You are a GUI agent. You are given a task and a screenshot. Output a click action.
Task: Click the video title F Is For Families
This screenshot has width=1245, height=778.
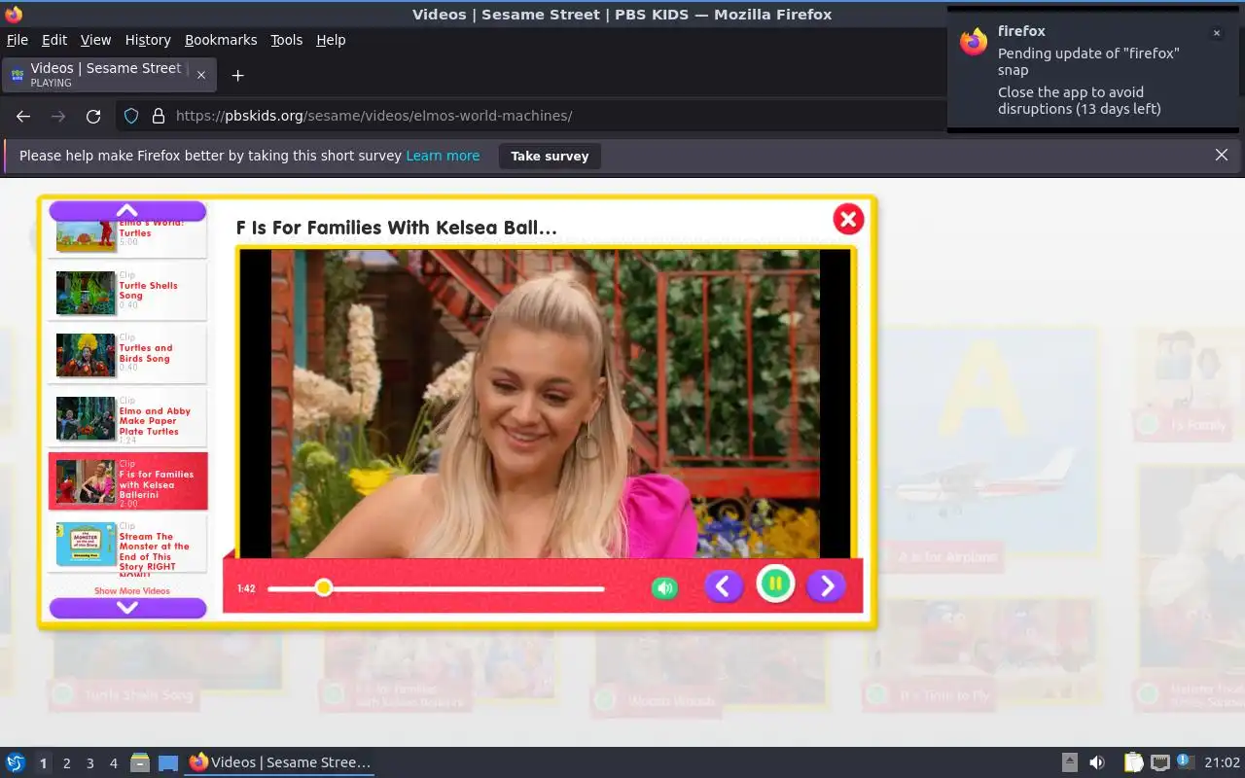pyautogui.click(x=397, y=228)
